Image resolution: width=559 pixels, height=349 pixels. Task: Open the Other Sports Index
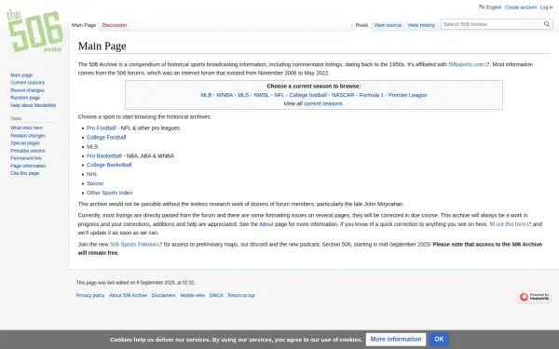click(109, 193)
